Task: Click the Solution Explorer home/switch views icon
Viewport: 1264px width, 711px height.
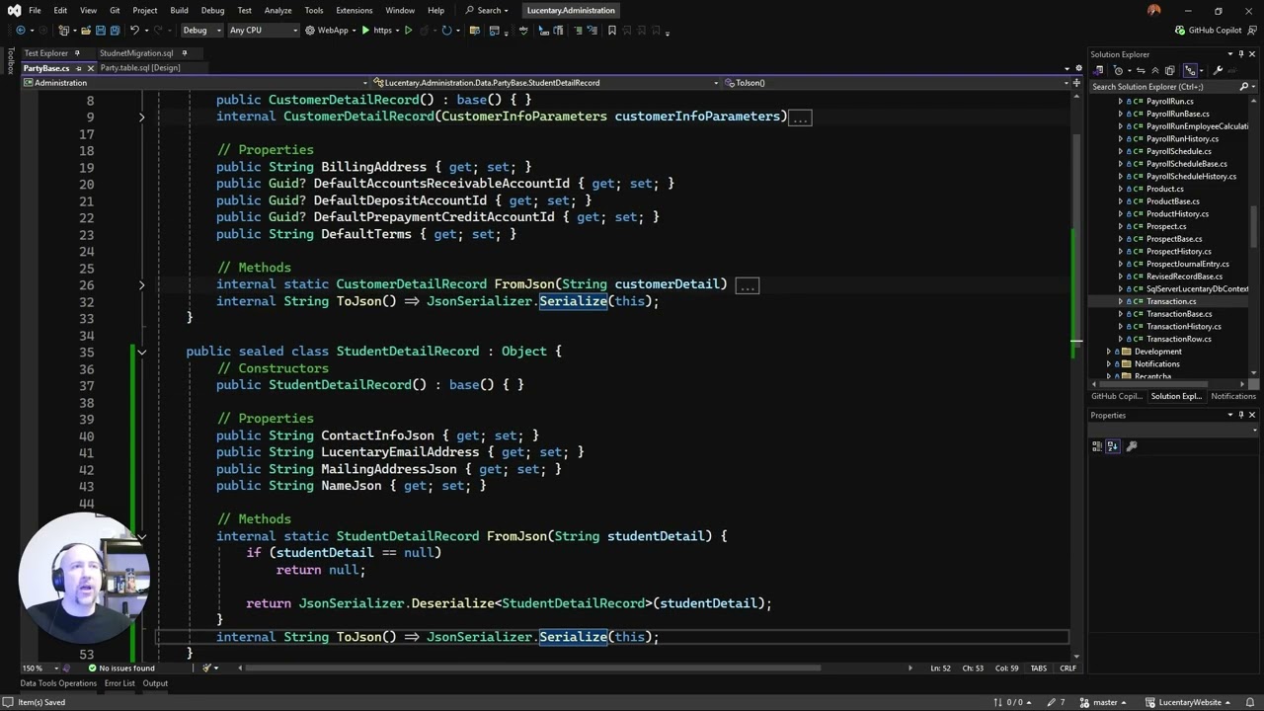Action: [x=1099, y=70]
